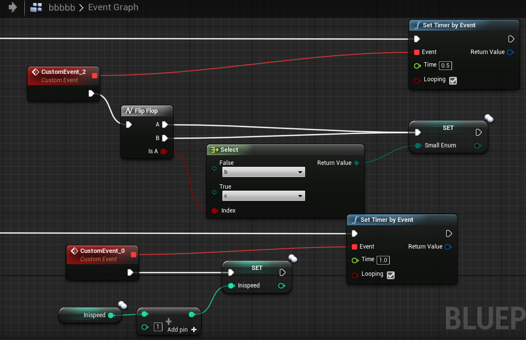The width and height of the screenshot is (526, 340).
Task: Click the forward navigation arrow at top left
Action: [x=13, y=7]
